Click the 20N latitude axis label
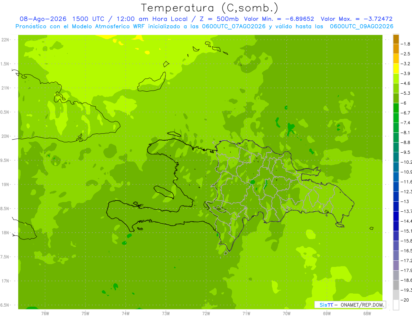Screen dimensions: 412x318 point(5,136)
